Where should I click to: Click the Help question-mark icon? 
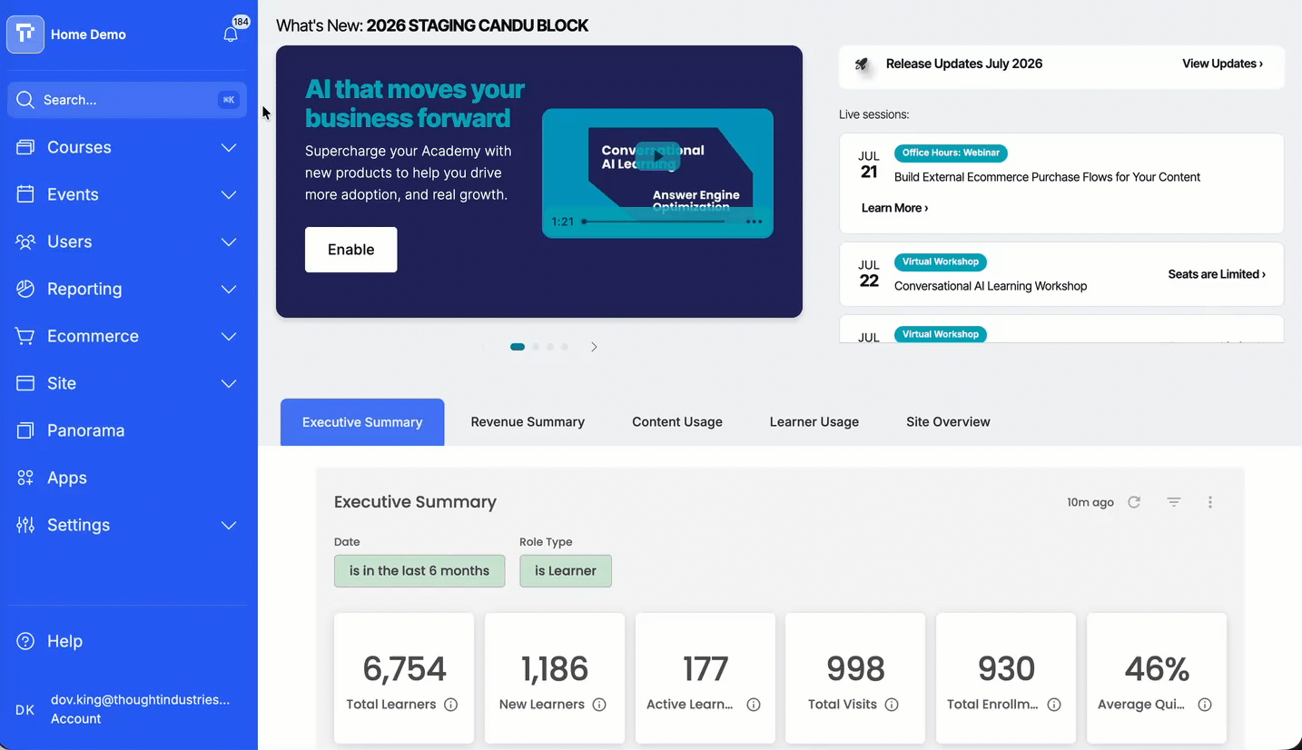coord(25,641)
